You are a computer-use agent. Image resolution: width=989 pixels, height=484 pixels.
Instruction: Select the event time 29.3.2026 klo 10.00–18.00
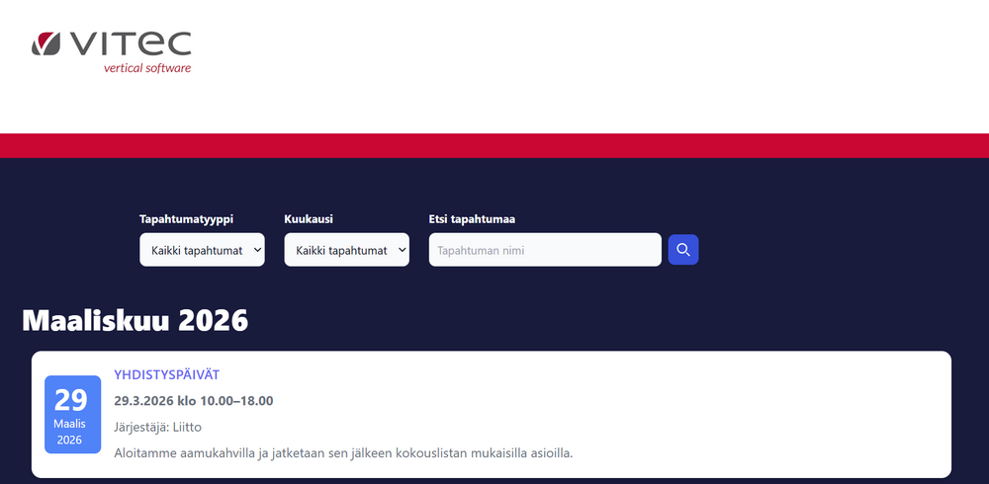pos(193,400)
